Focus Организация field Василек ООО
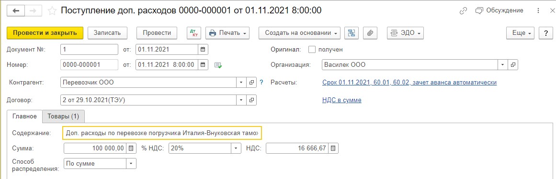556x179 pixels. tap(410, 65)
